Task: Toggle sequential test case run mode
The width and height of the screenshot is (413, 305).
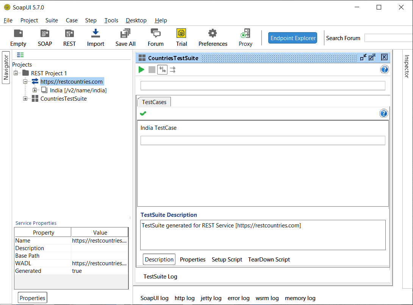Action: (162, 70)
